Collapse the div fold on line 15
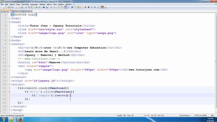The image size is (217, 122). (x=9, y=66)
